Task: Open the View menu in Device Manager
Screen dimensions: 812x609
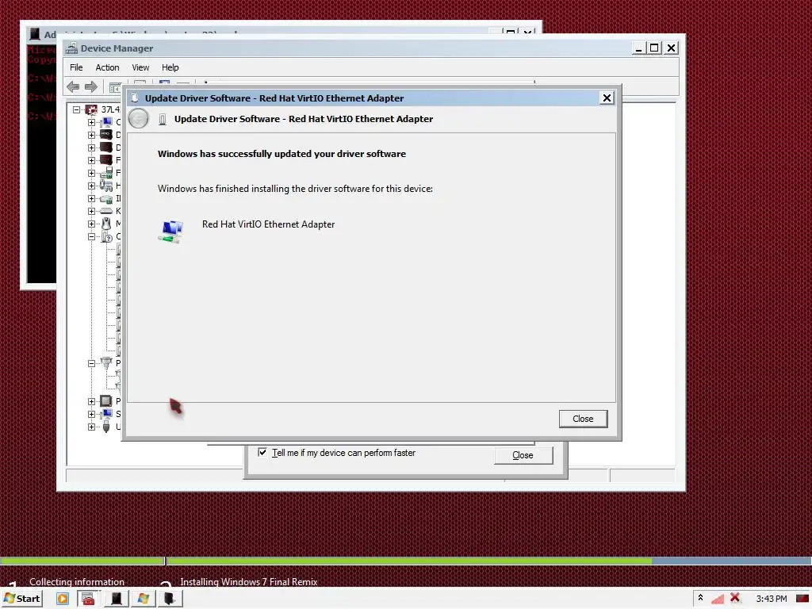Action: [x=140, y=67]
